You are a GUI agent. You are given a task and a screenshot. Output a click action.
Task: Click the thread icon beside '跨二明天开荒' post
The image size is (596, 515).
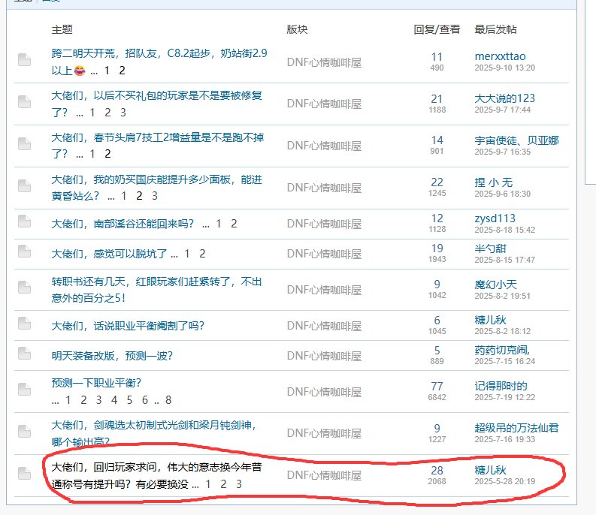coord(25,60)
